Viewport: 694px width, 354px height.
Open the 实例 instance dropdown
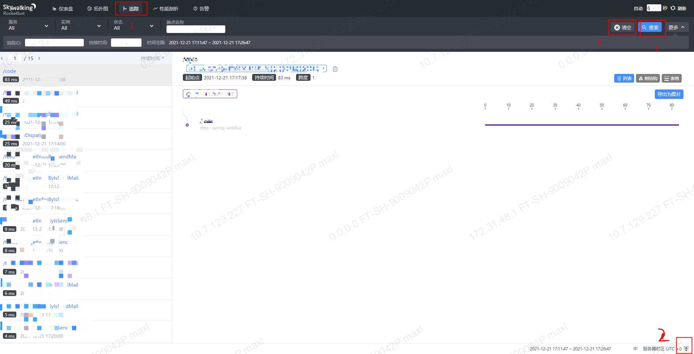99,26
